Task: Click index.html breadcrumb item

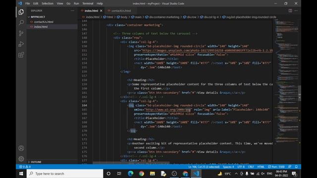Action: (x=93, y=17)
